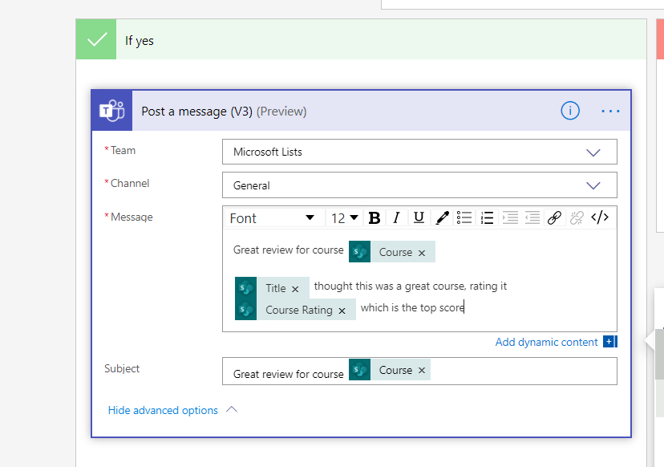Viewport: 664px width, 467px height.
Task: Click the increase indent icon
Action: pos(509,217)
